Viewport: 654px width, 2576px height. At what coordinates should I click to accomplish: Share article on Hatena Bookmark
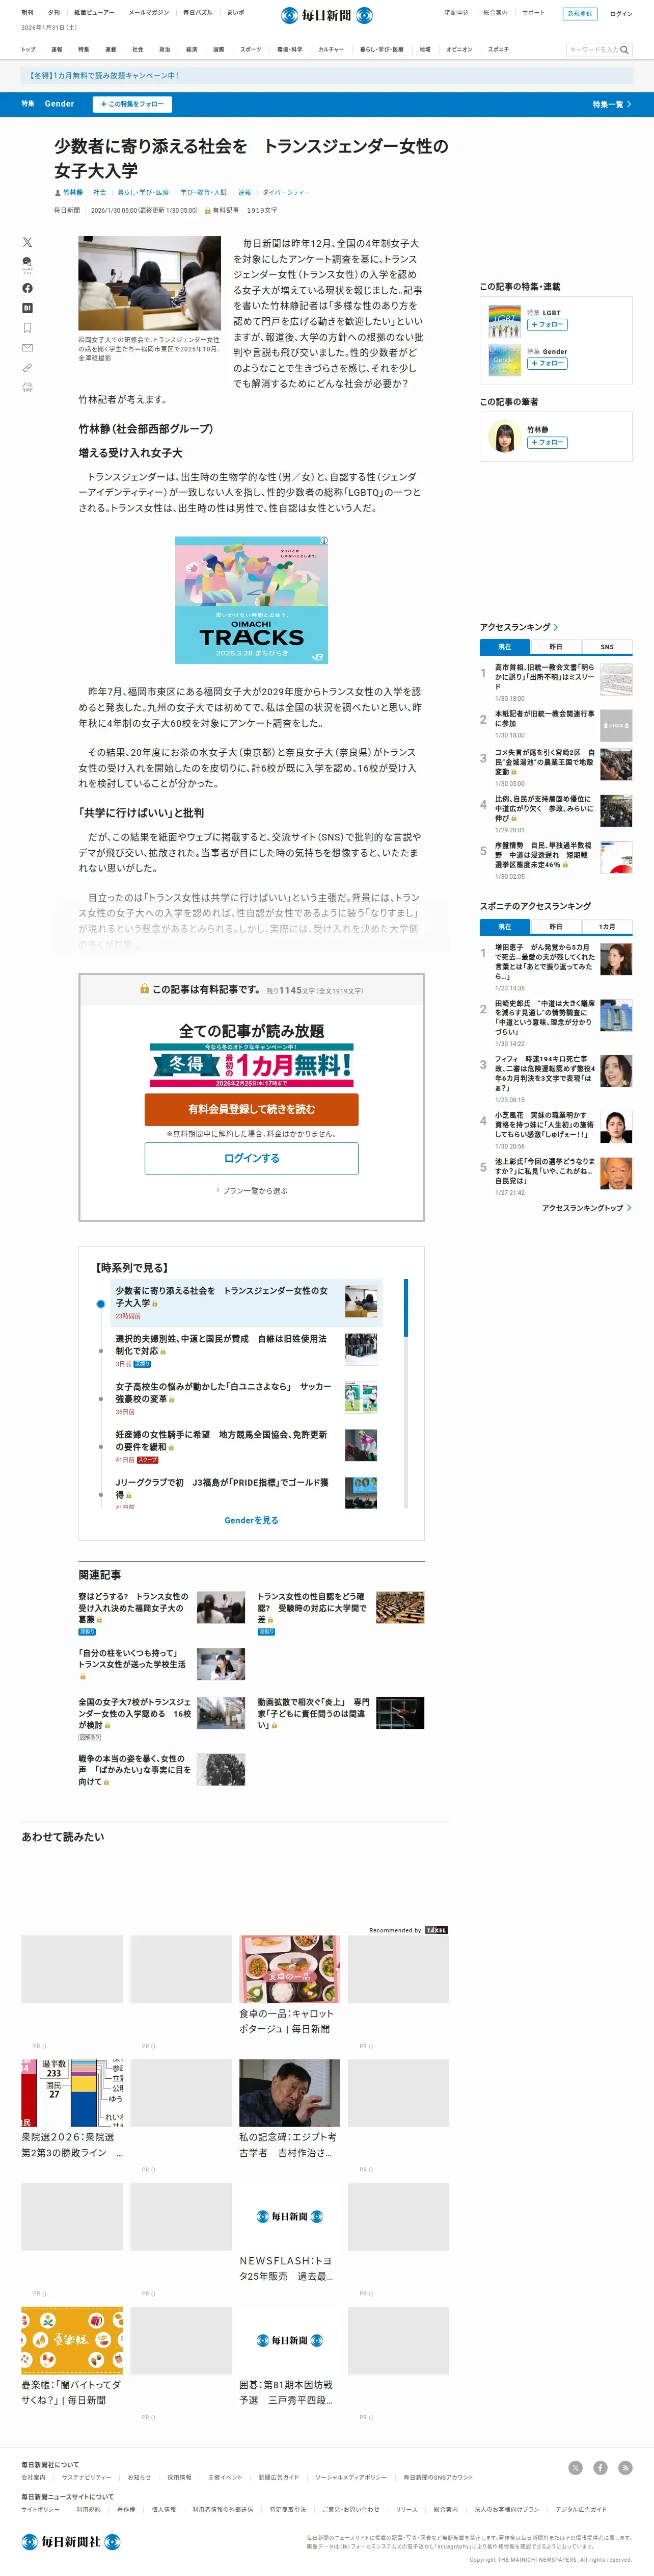tap(27, 308)
